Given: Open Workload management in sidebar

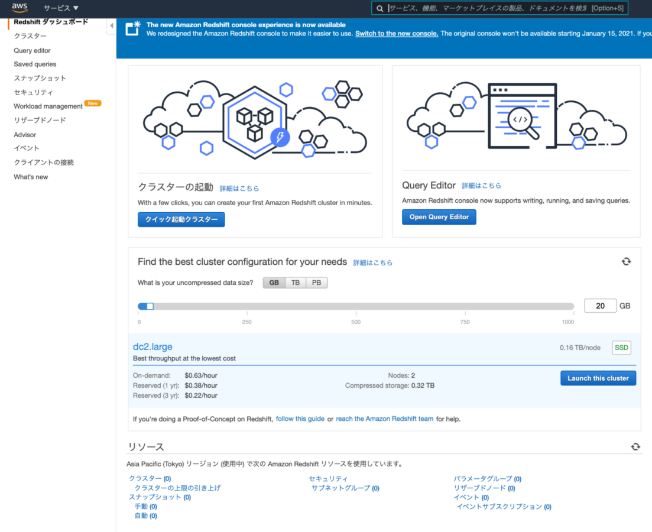Looking at the screenshot, I should tap(48, 106).
